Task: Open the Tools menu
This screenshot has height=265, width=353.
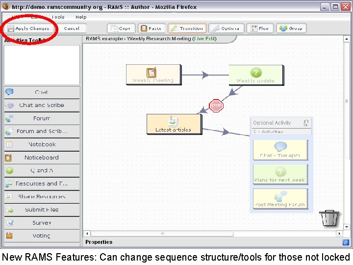Action: click(x=58, y=17)
